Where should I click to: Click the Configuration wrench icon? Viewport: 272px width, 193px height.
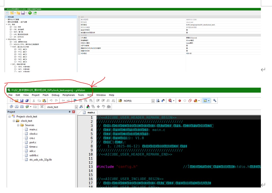[215, 100]
